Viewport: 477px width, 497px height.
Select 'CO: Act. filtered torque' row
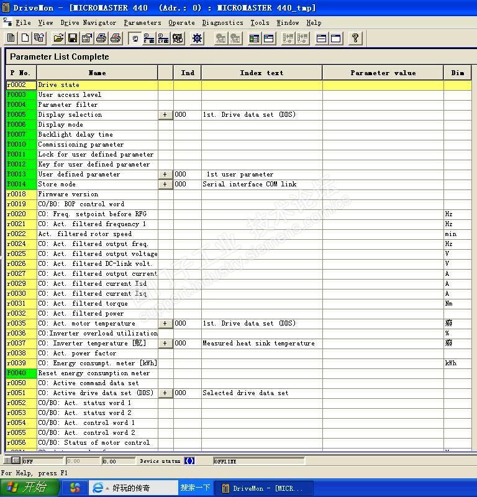(x=238, y=304)
